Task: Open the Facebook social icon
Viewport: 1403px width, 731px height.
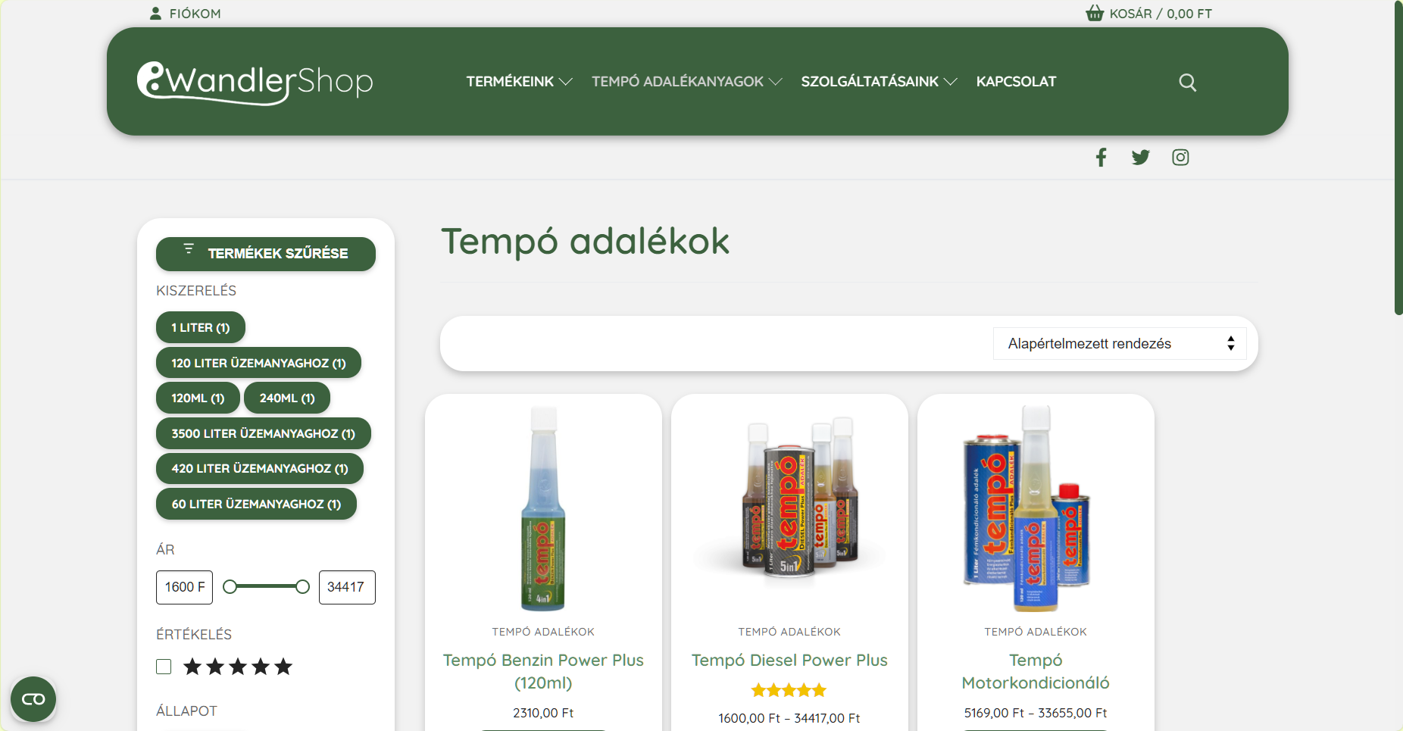Action: (x=1101, y=158)
